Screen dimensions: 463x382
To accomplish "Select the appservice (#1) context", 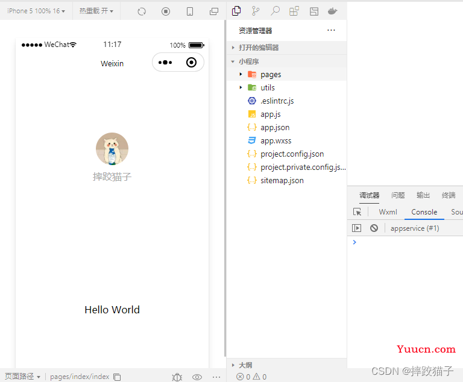I will (415, 228).
